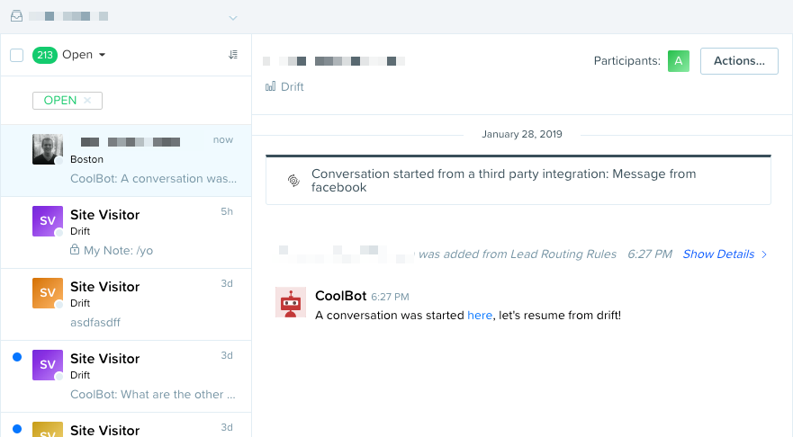Follow the 'here' link in CoolBot message
The width and height of the screenshot is (793, 437).
[480, 316]
